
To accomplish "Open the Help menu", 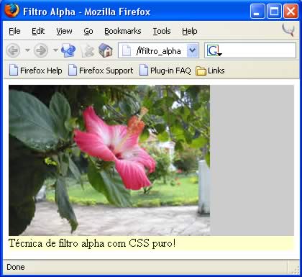I will 190,31.
